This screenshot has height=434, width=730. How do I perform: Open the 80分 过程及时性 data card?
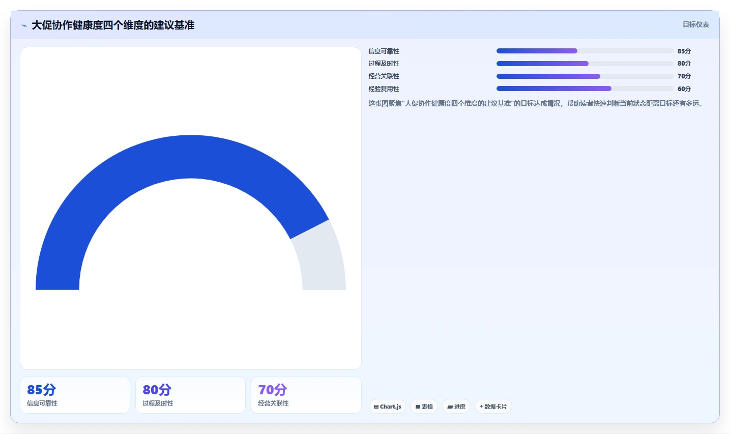(x=190, y=395)
